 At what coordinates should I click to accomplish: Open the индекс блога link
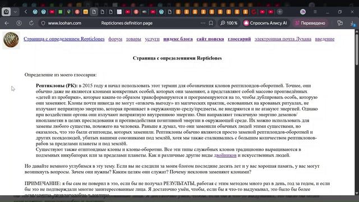coord(178,39)
